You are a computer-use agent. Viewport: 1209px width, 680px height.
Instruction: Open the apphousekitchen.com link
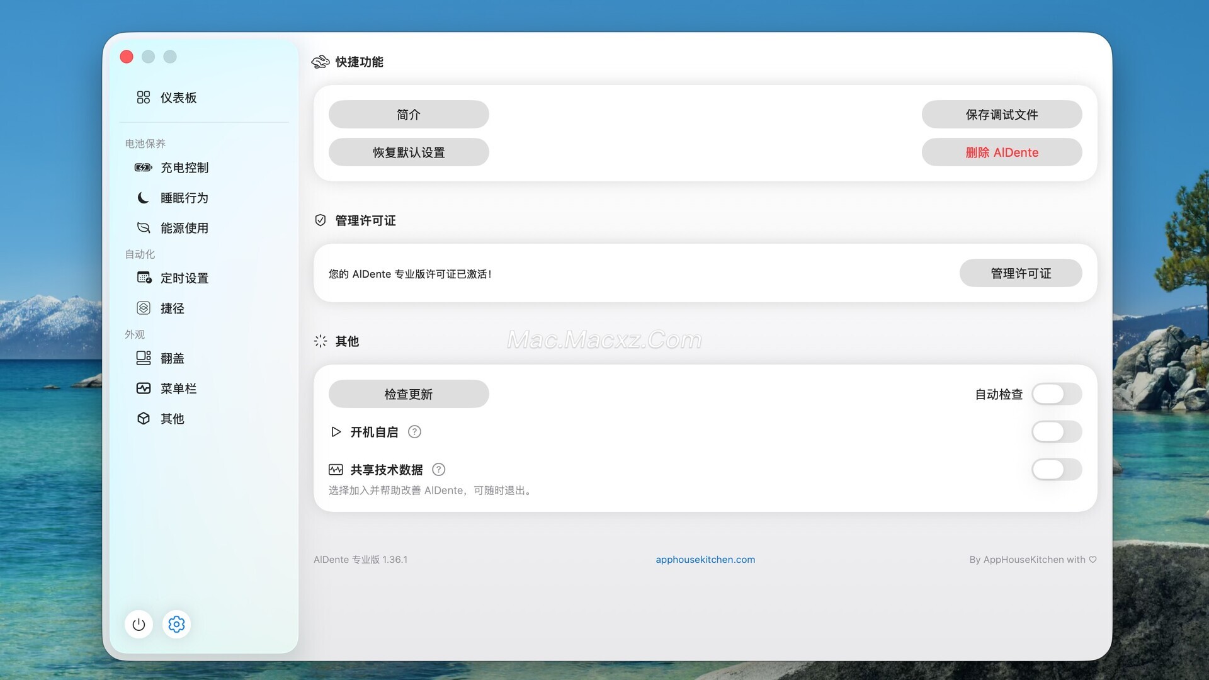pyautogui.click(x=705, y=560)
